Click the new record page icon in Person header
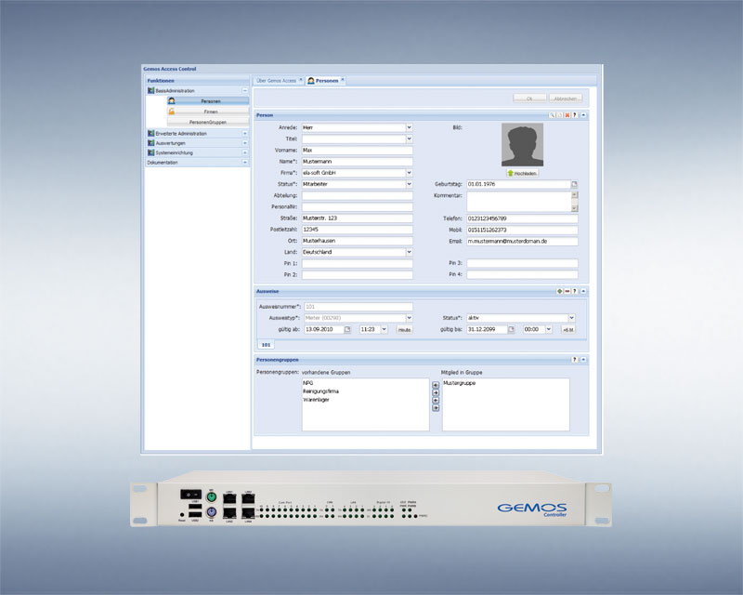743x595 pixels. pyautogui.click(x=560, y=115)
